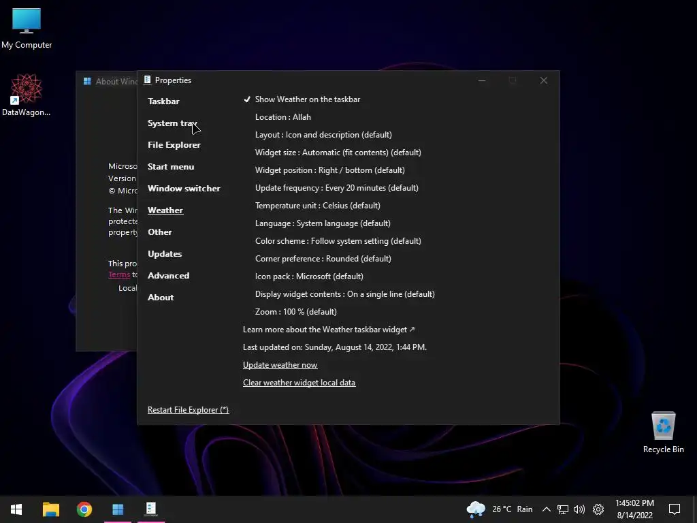This screenshot has width=697, height=523.
Task: Change the Color scheme setting
Action: [x=338, y=241]
